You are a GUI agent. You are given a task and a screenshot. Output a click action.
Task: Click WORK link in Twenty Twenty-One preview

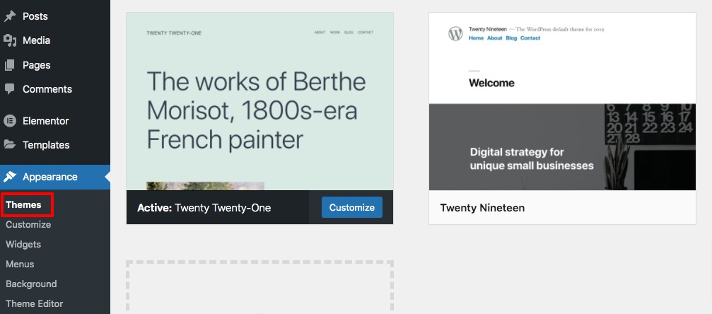[334, 33]
